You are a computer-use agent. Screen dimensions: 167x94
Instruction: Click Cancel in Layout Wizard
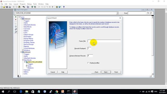53,72
